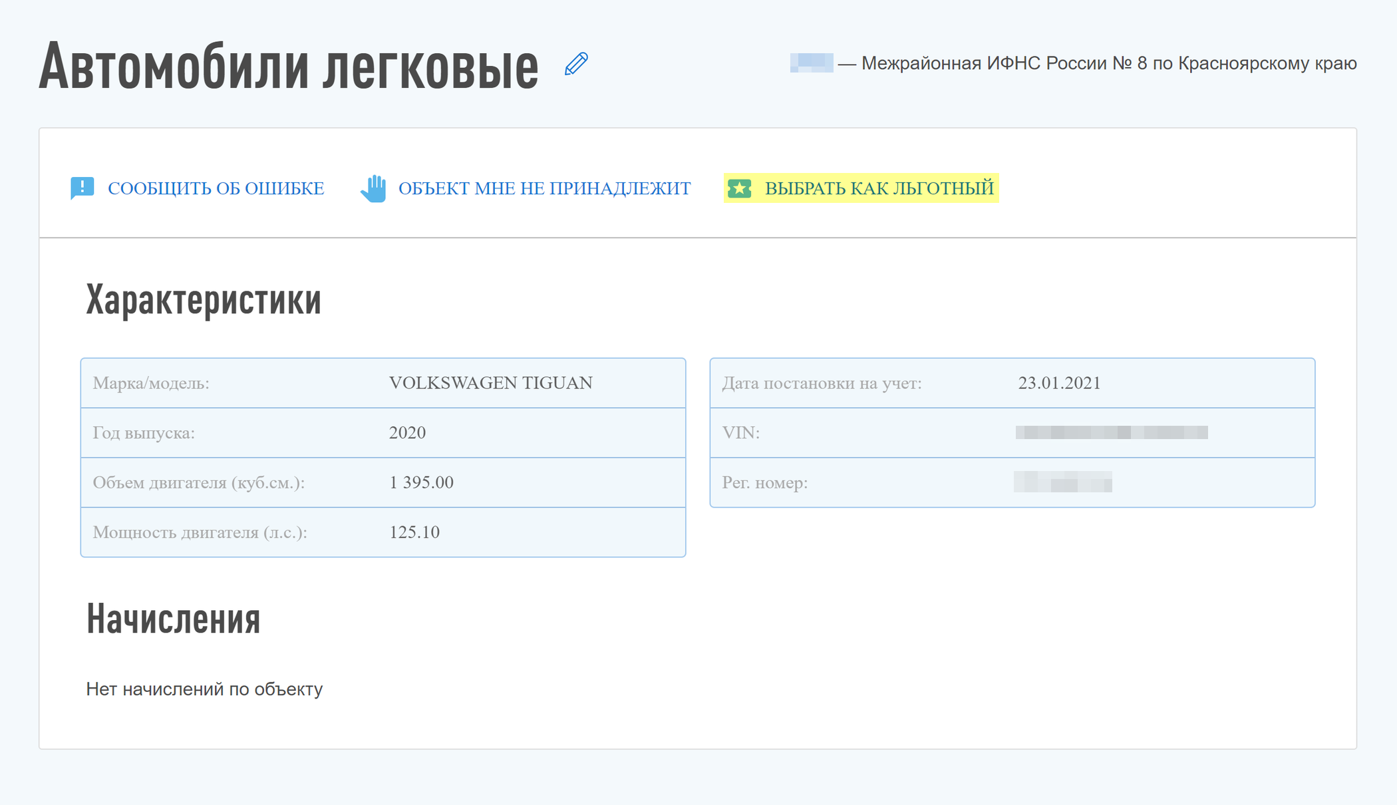This screenshot has width=1397, height=805.
Task: Click the green star ticket icon
Action: tap(739, 188)
